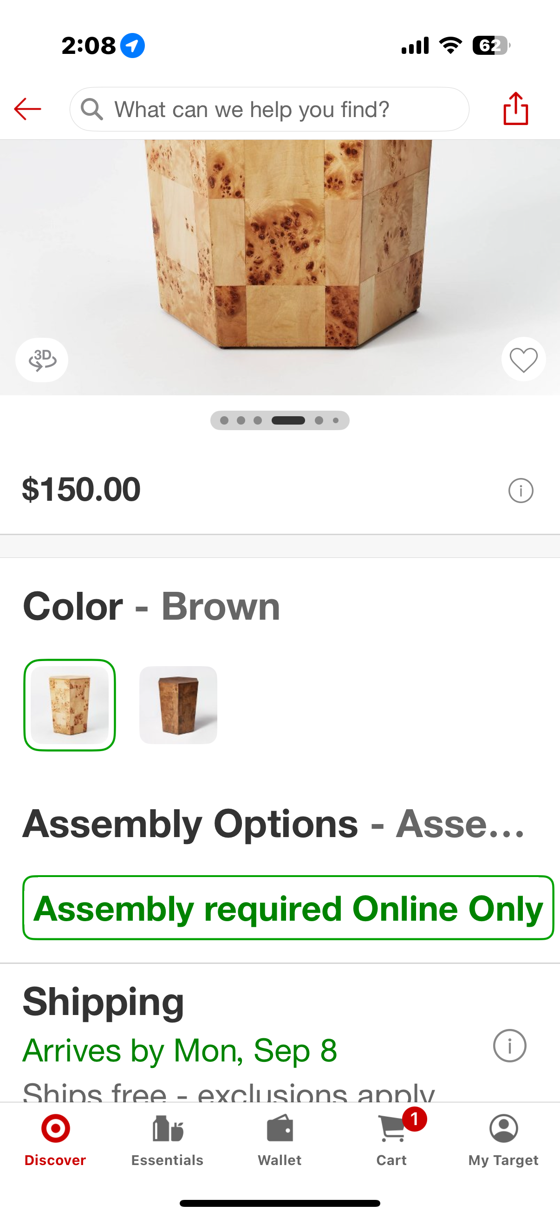Open the share icon
The width and height of the screenshot is (560, 1218).
coord(515,109)
